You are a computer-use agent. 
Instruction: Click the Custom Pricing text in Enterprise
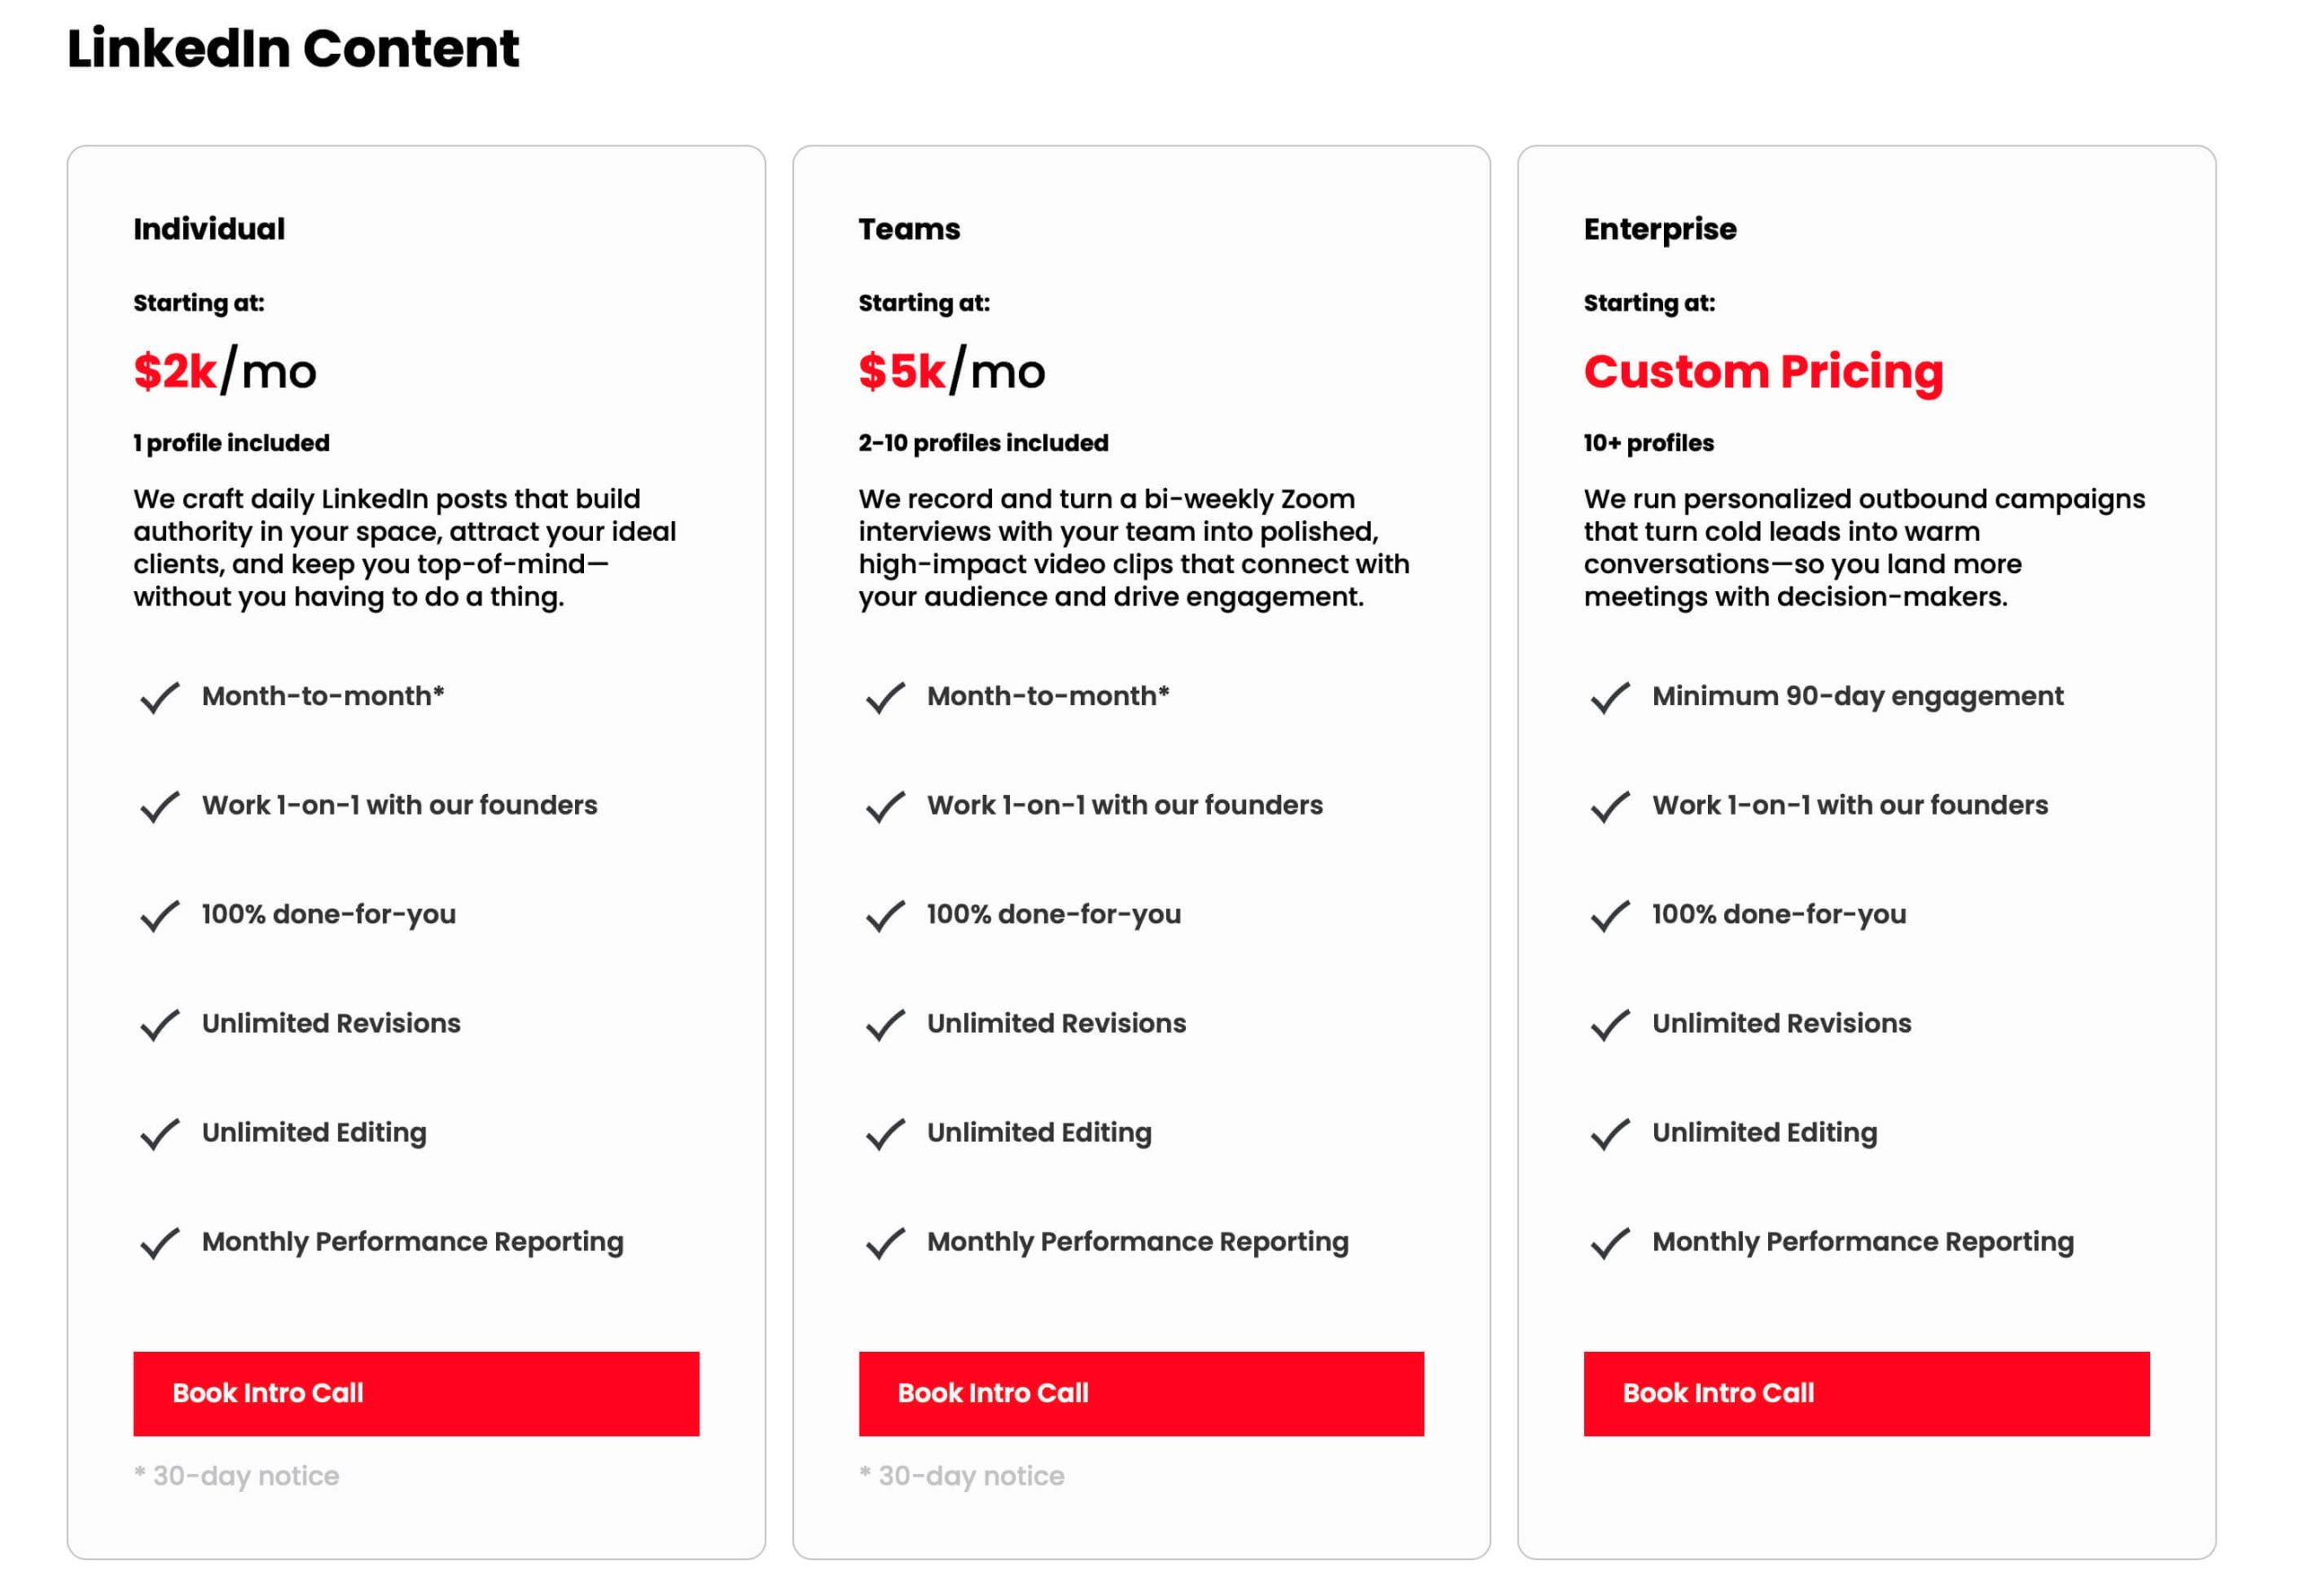point(1763,372)
